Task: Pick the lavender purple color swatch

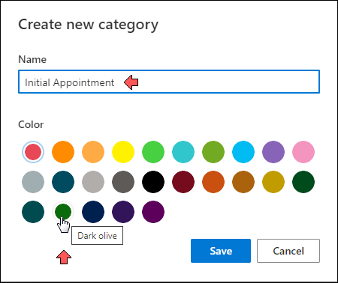Action: [273, 152]
